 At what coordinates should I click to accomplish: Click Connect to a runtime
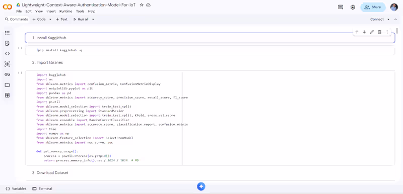click(x=377, y=19)
